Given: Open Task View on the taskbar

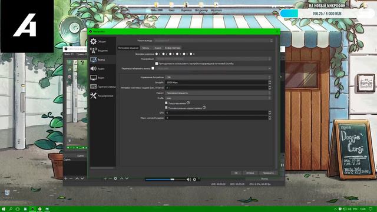Looking at the screenshot, I should 18,209.
